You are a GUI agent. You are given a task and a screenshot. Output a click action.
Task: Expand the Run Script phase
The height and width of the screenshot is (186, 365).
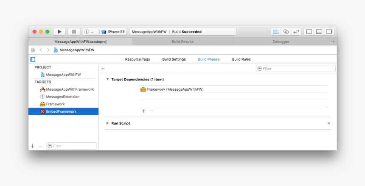pyautogui.click(x=108, y=123)
